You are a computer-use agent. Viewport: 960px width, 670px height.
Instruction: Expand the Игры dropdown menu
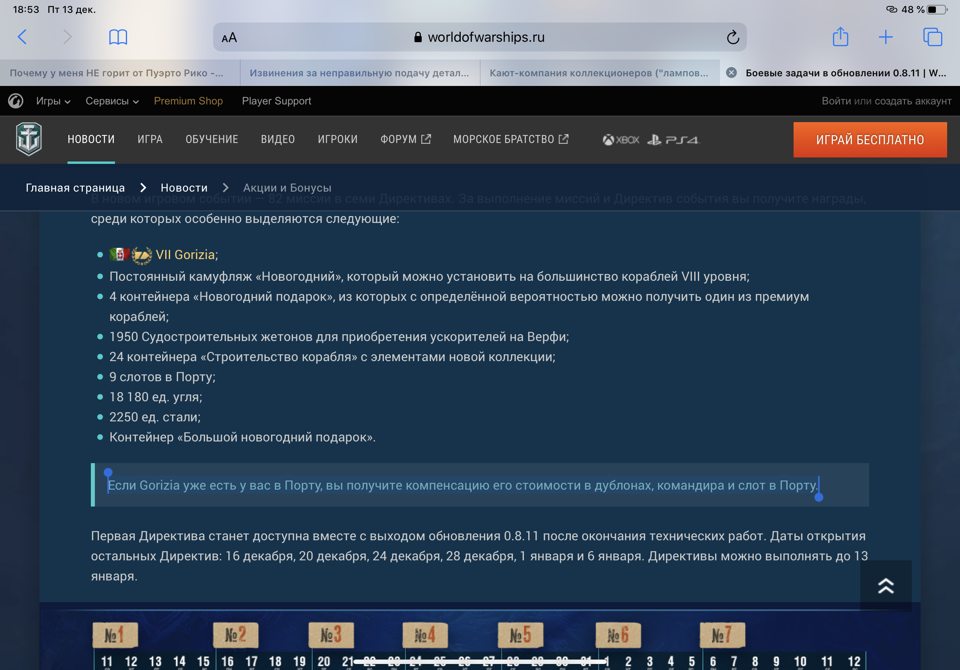53,101
